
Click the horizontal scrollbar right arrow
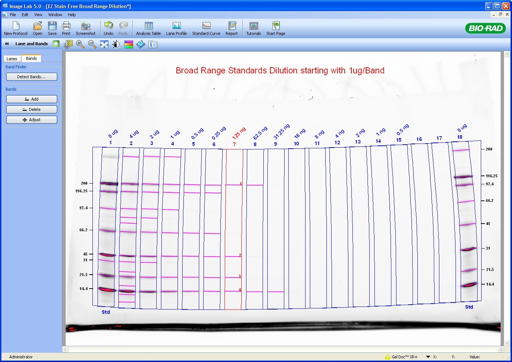coord(501,349)
